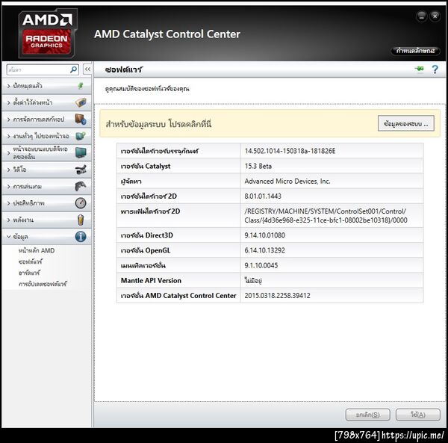This screenshot has width=448, height=443.
Task: Minimize the Catalyst Control Center window
Action: tap(421, 16)
